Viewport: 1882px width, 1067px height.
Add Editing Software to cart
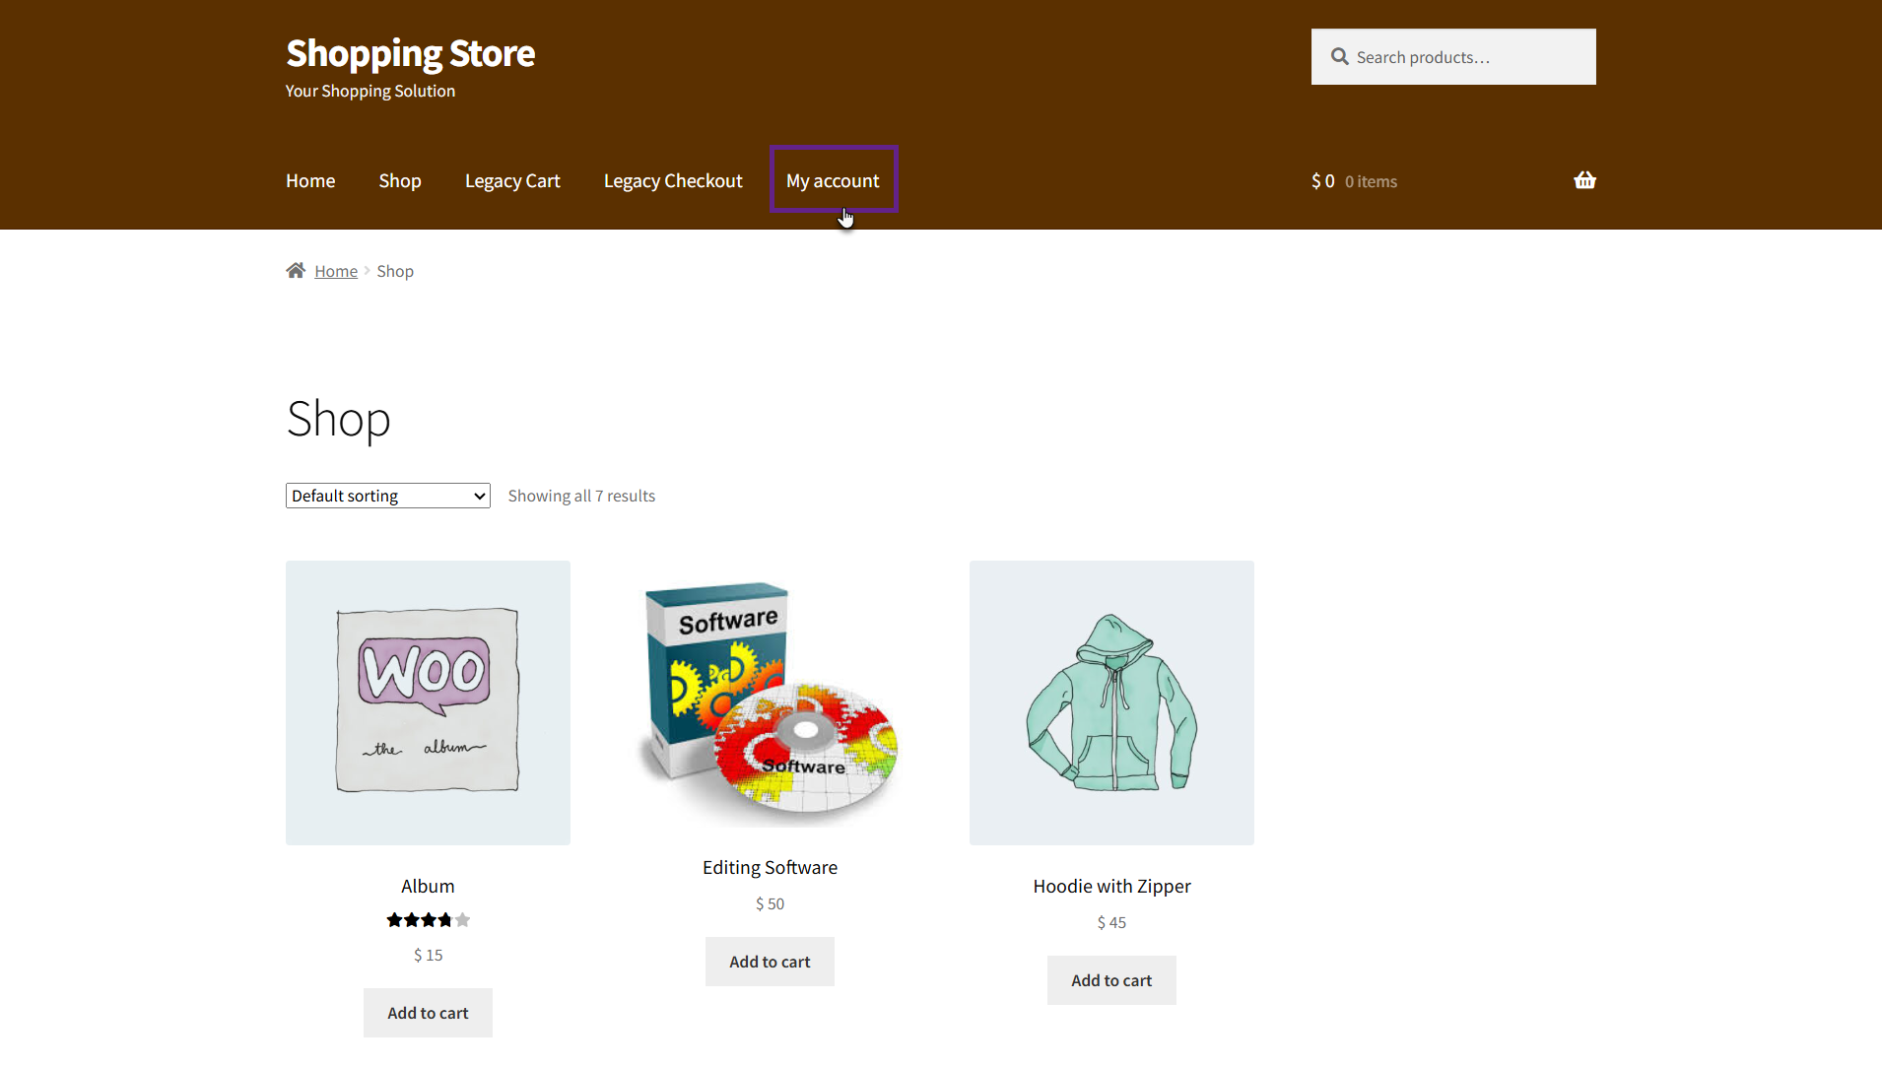[770, 962]
